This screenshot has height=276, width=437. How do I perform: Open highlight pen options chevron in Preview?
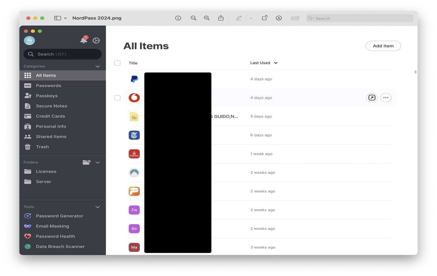pyautogui.click(x=251, y=18)
